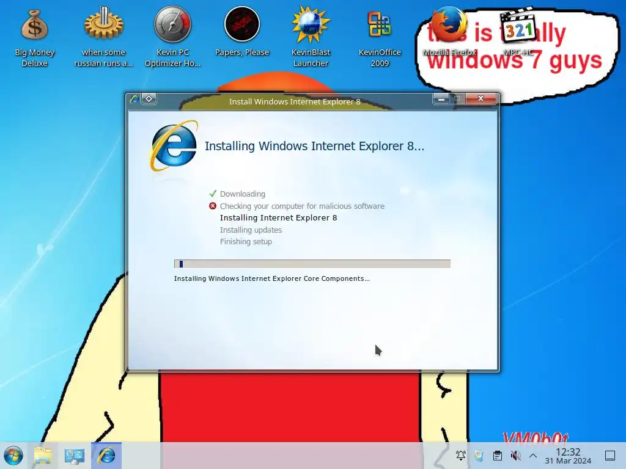Open the Start menu orb
Viewport: 626px width, 469px height.
[13, 456]
